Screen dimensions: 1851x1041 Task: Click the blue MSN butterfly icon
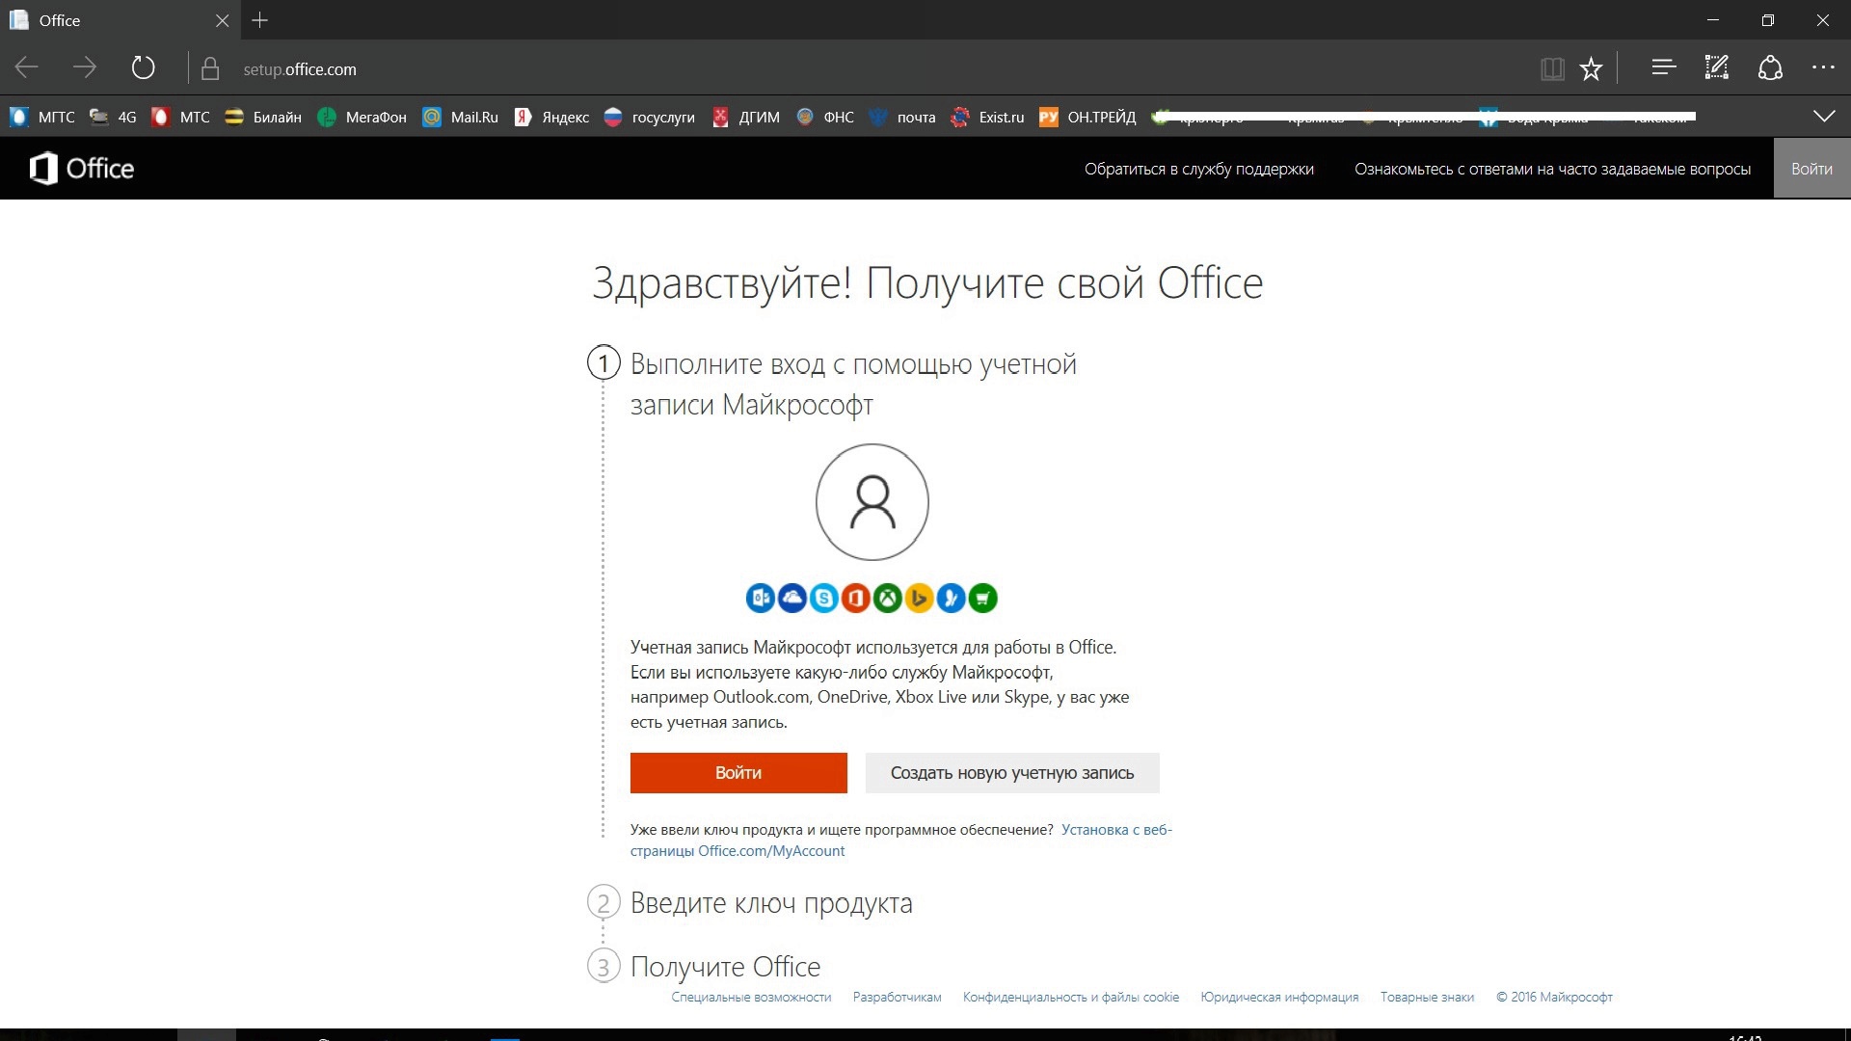[x=952, y=599]
